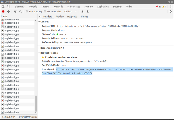Click the Provisional headers are shown text
This screenshot has width=174, height=120.
(61, 57)
